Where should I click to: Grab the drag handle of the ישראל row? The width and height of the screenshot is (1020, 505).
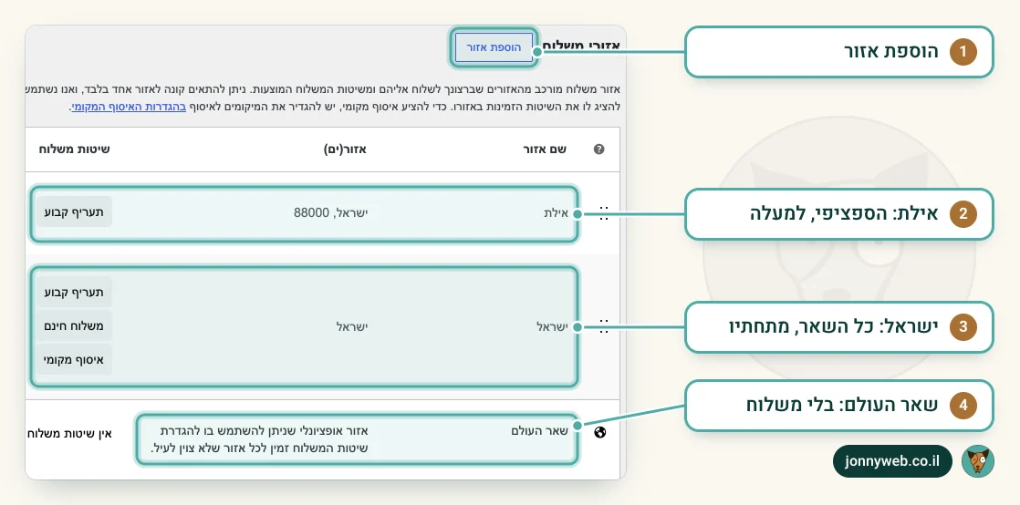(604, 326)
